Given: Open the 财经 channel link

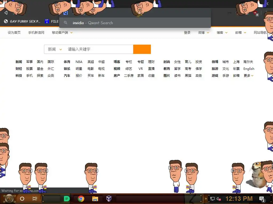Looking at the screenshot, I should point(19,69).
